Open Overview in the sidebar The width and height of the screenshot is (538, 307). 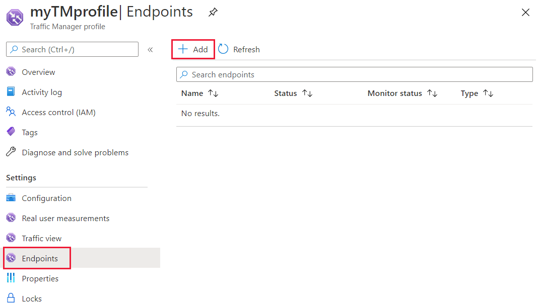click(x=38, y=72)
